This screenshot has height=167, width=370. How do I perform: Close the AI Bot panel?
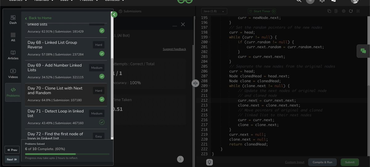pyautogui.click(x=183, y=24)
